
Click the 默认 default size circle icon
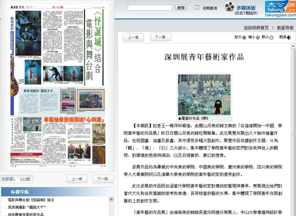(x=271, y=38)
